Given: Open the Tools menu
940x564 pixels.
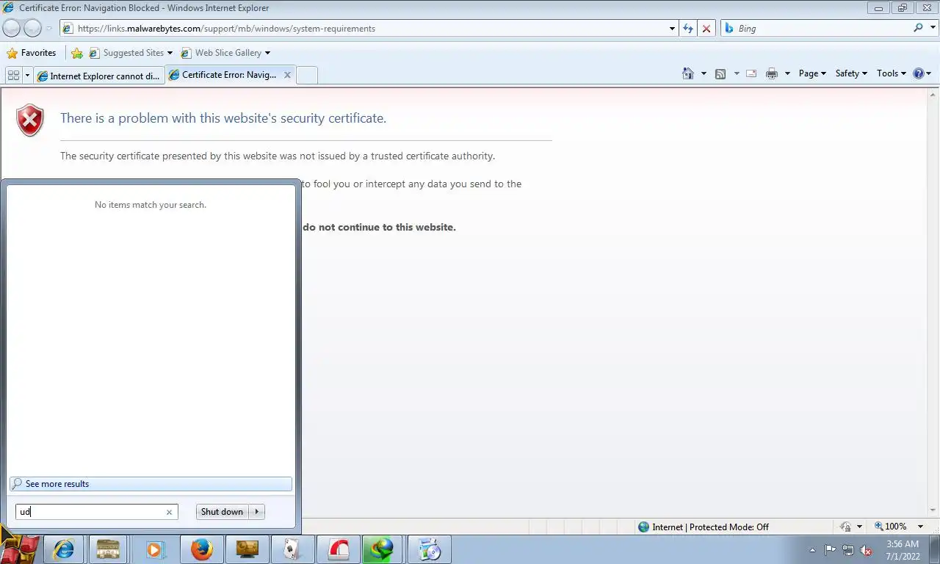Looking at the screenshot, I should (892, 73).
